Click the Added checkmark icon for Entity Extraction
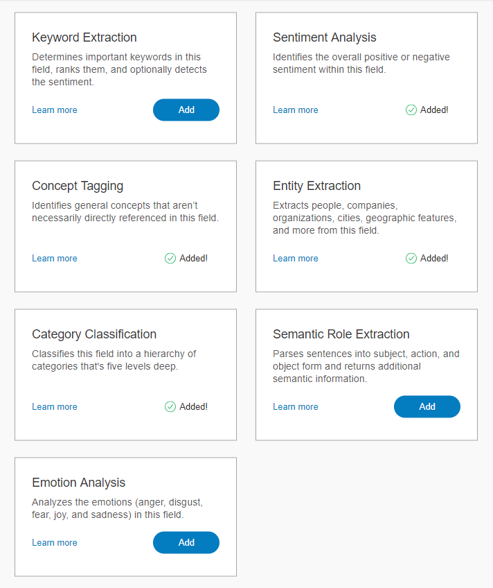 (411, 258)
